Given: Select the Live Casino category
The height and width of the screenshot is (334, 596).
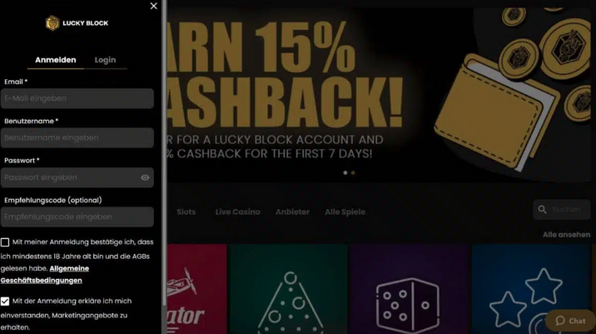Looking at the screenshot, I should click(x=237, y=212).
